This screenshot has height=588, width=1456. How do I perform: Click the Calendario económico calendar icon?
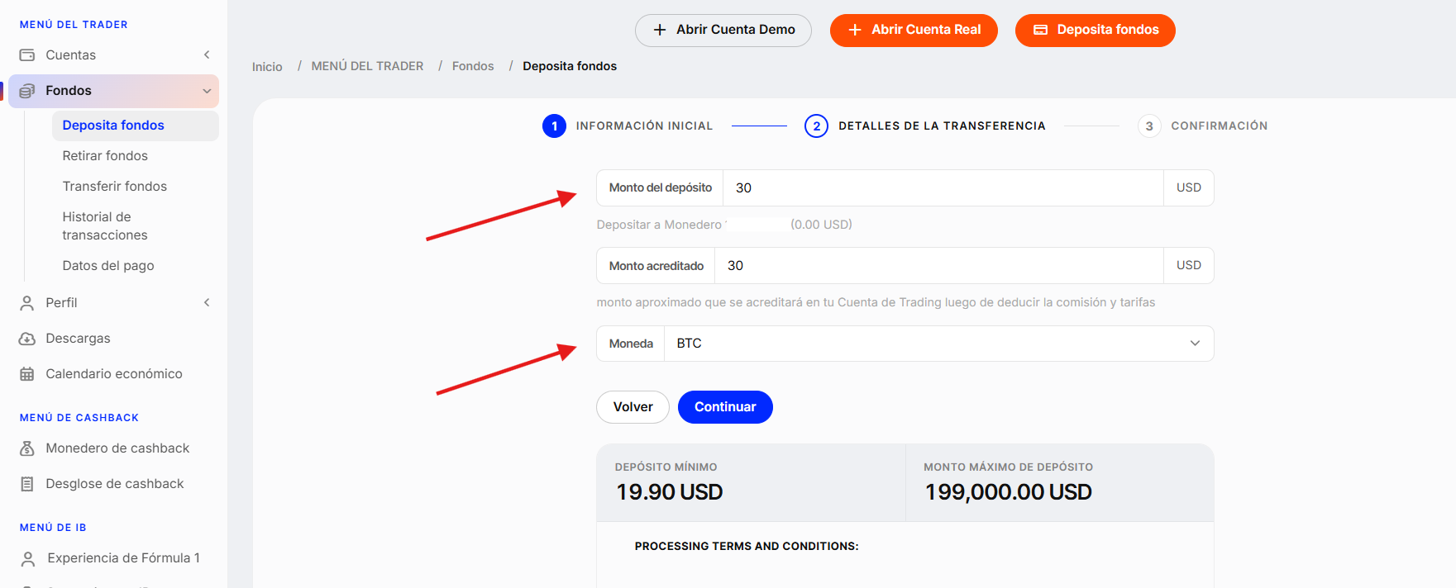27,374
